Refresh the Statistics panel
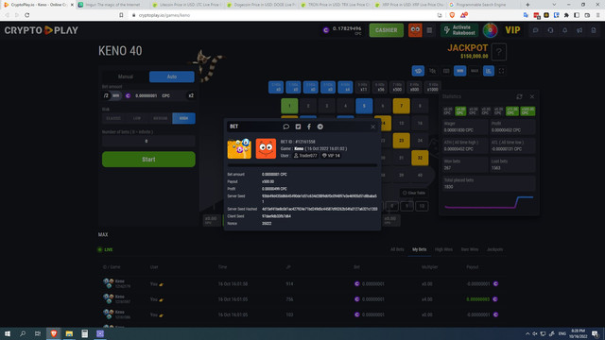605x340 pixels. point(519,96)
